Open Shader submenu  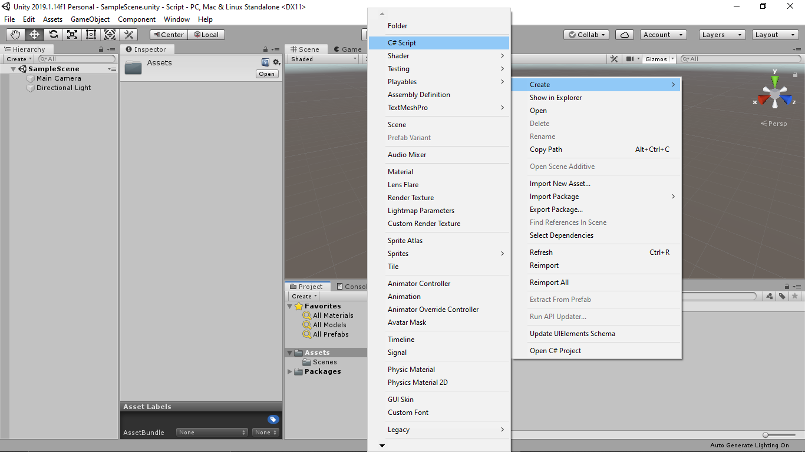(439, 56)
